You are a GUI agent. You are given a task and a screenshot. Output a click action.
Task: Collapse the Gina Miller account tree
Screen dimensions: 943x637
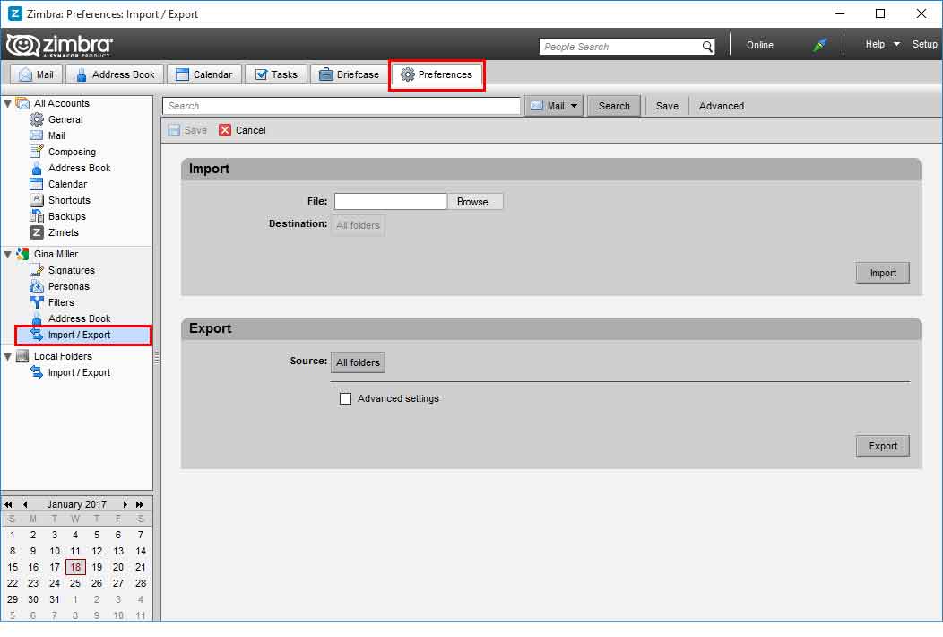[x=7, y=254]
